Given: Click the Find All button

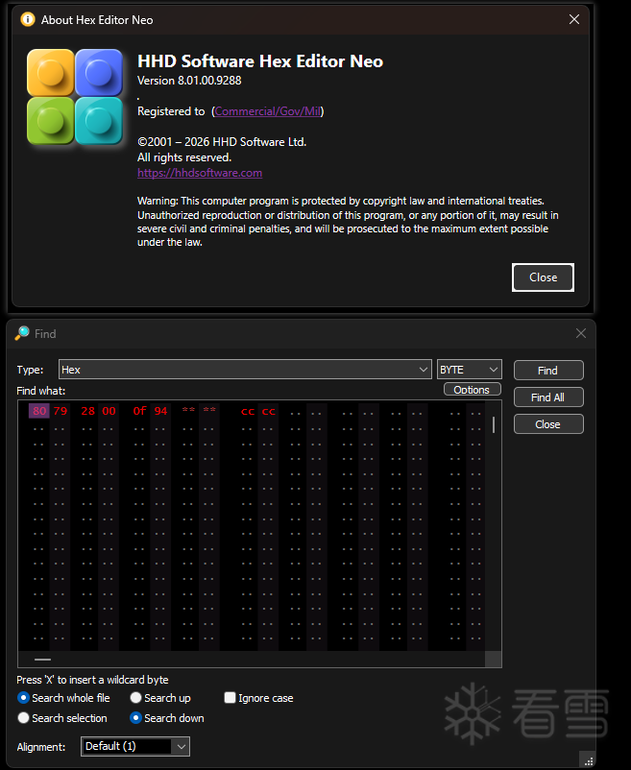Looking at the screenshot, I should [548, 397].
